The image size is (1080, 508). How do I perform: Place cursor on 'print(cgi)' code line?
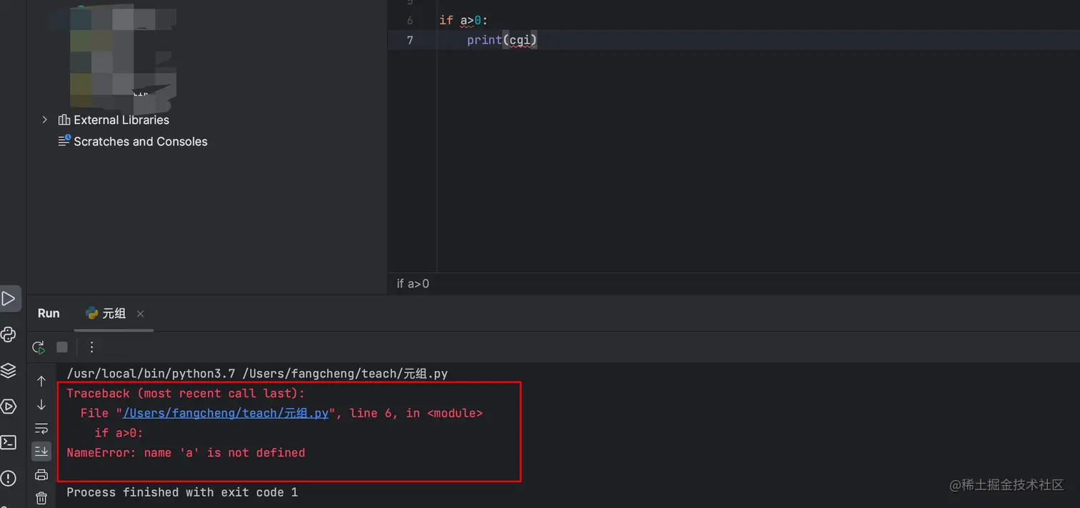click(501, 40)
